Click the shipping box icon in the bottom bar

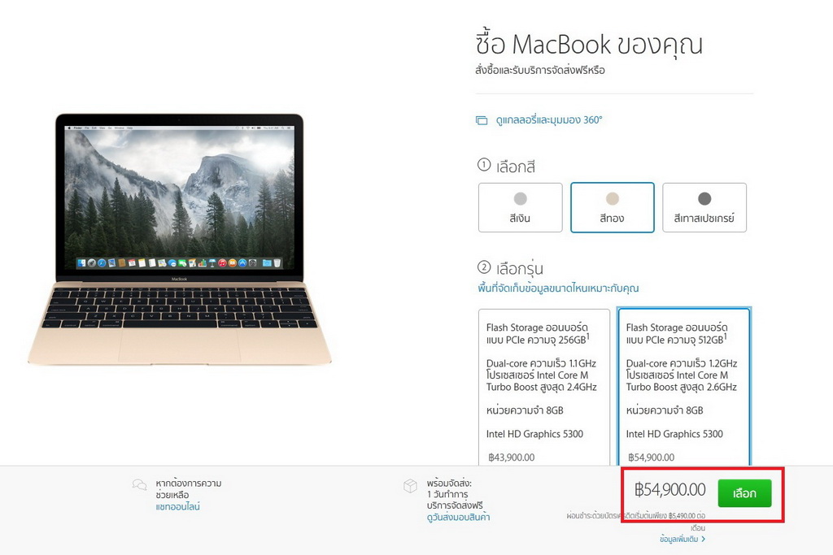[410, 485]
